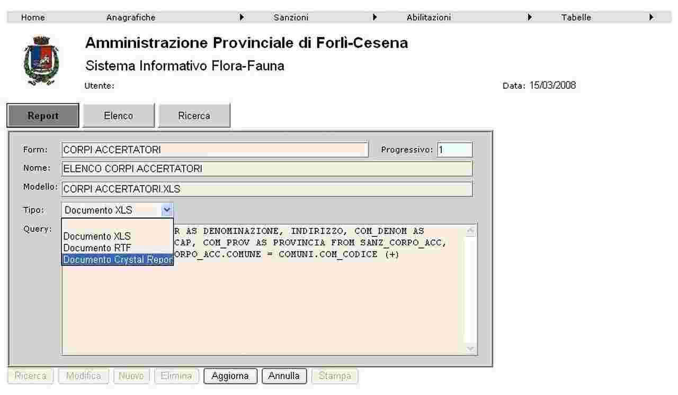Open the Sanzioni menu
This screenshot has width=678, height=395.
point(291,17)
